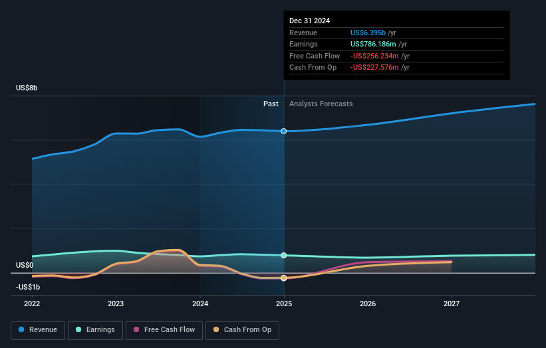Viewport: 546px width, 348px height.
Task: Click the US$786.186m earnings value
Action: 373,44
